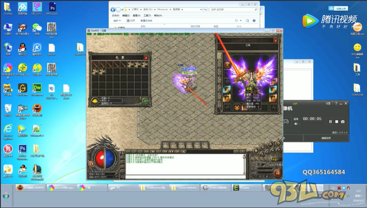Switch to Rungate in the taskbar

coord(247,188)
